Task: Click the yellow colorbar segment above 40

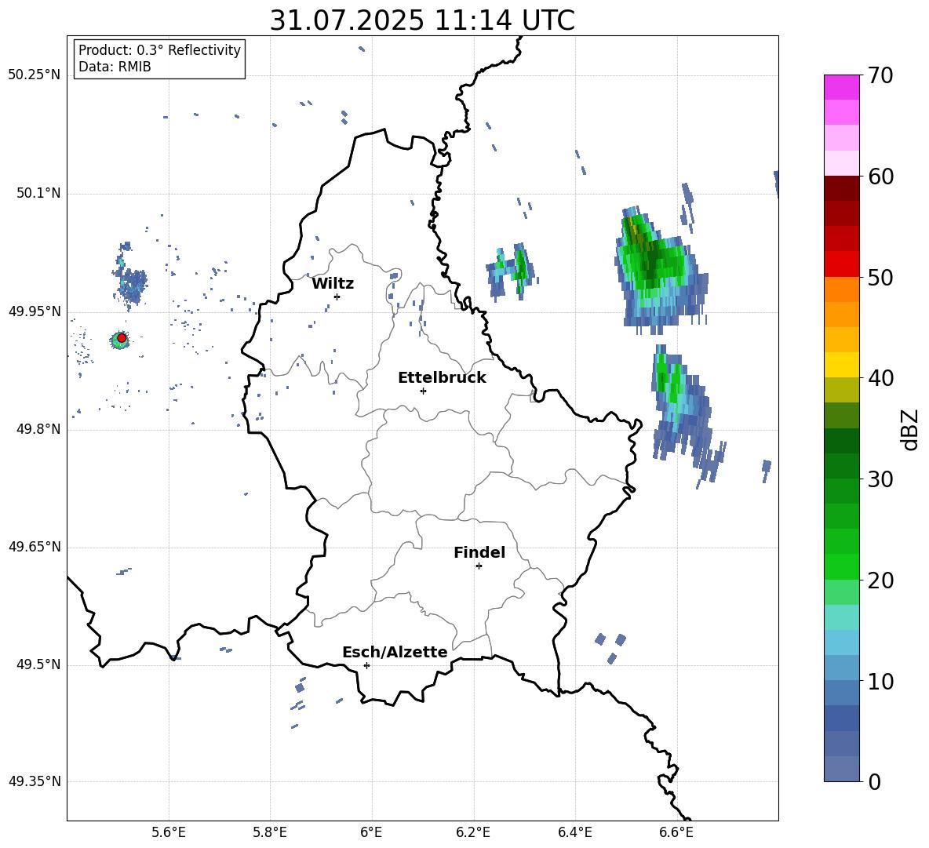Action: click(x=842, y=365)
